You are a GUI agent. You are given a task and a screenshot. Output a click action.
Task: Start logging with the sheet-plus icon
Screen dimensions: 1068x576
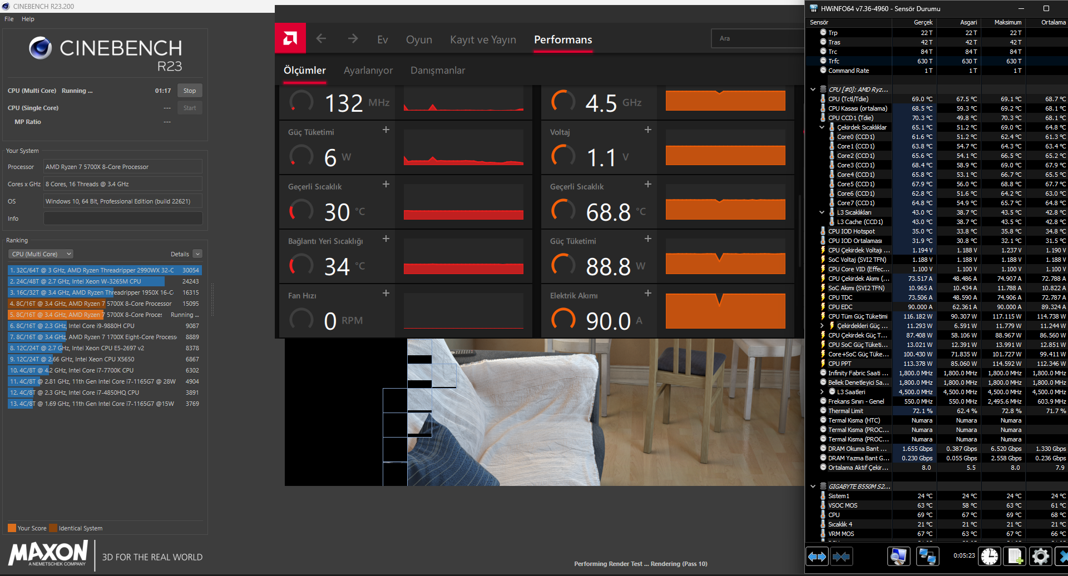[1015, 557]
